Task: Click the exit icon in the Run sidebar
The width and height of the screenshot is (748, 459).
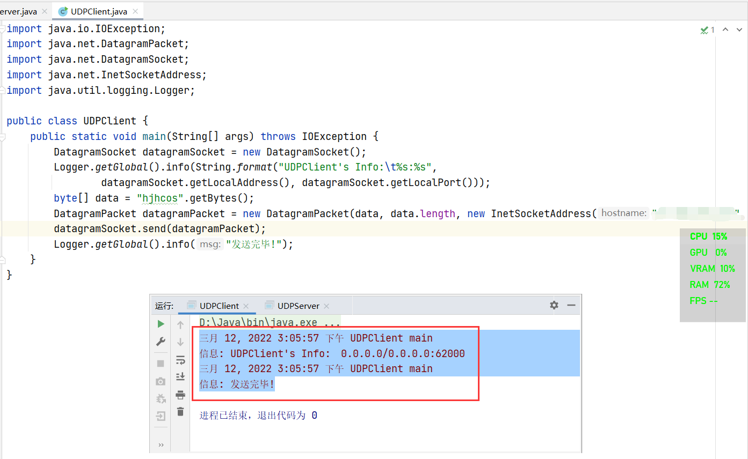Action: (161, 416)
